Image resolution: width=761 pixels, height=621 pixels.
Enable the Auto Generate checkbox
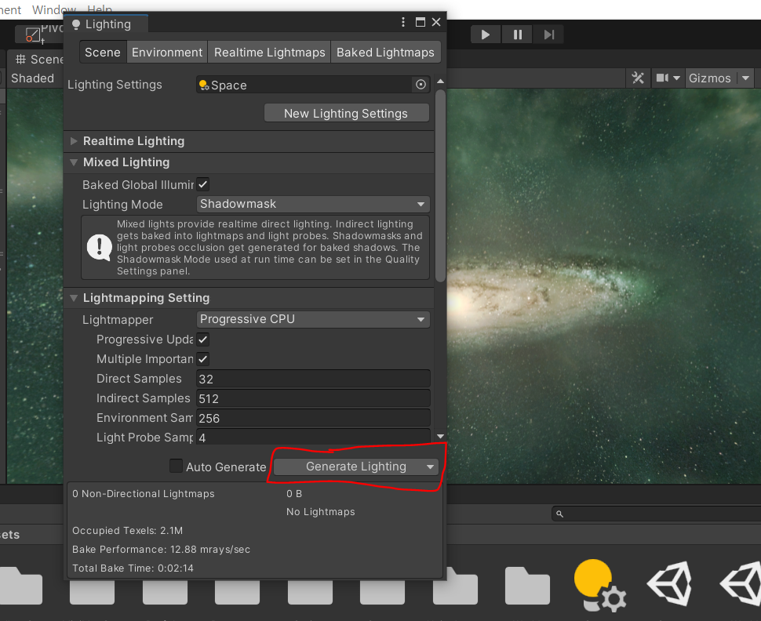(176, 466)
